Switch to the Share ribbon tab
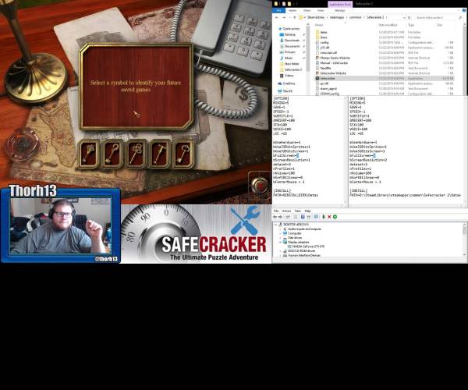Screen dimensions: 468x390 [x=307, y=10]
